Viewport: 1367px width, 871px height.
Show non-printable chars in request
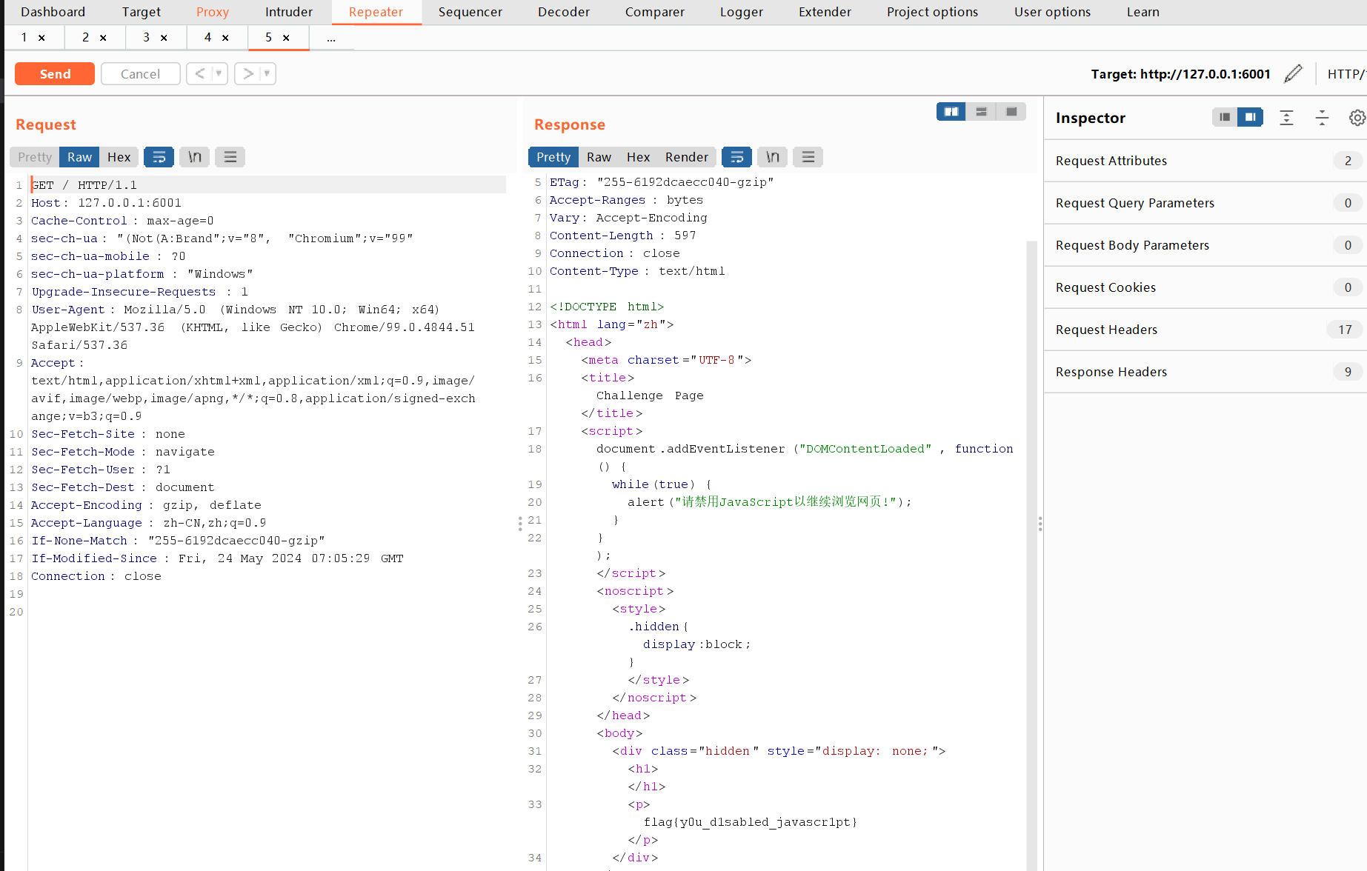coord(195,157)
